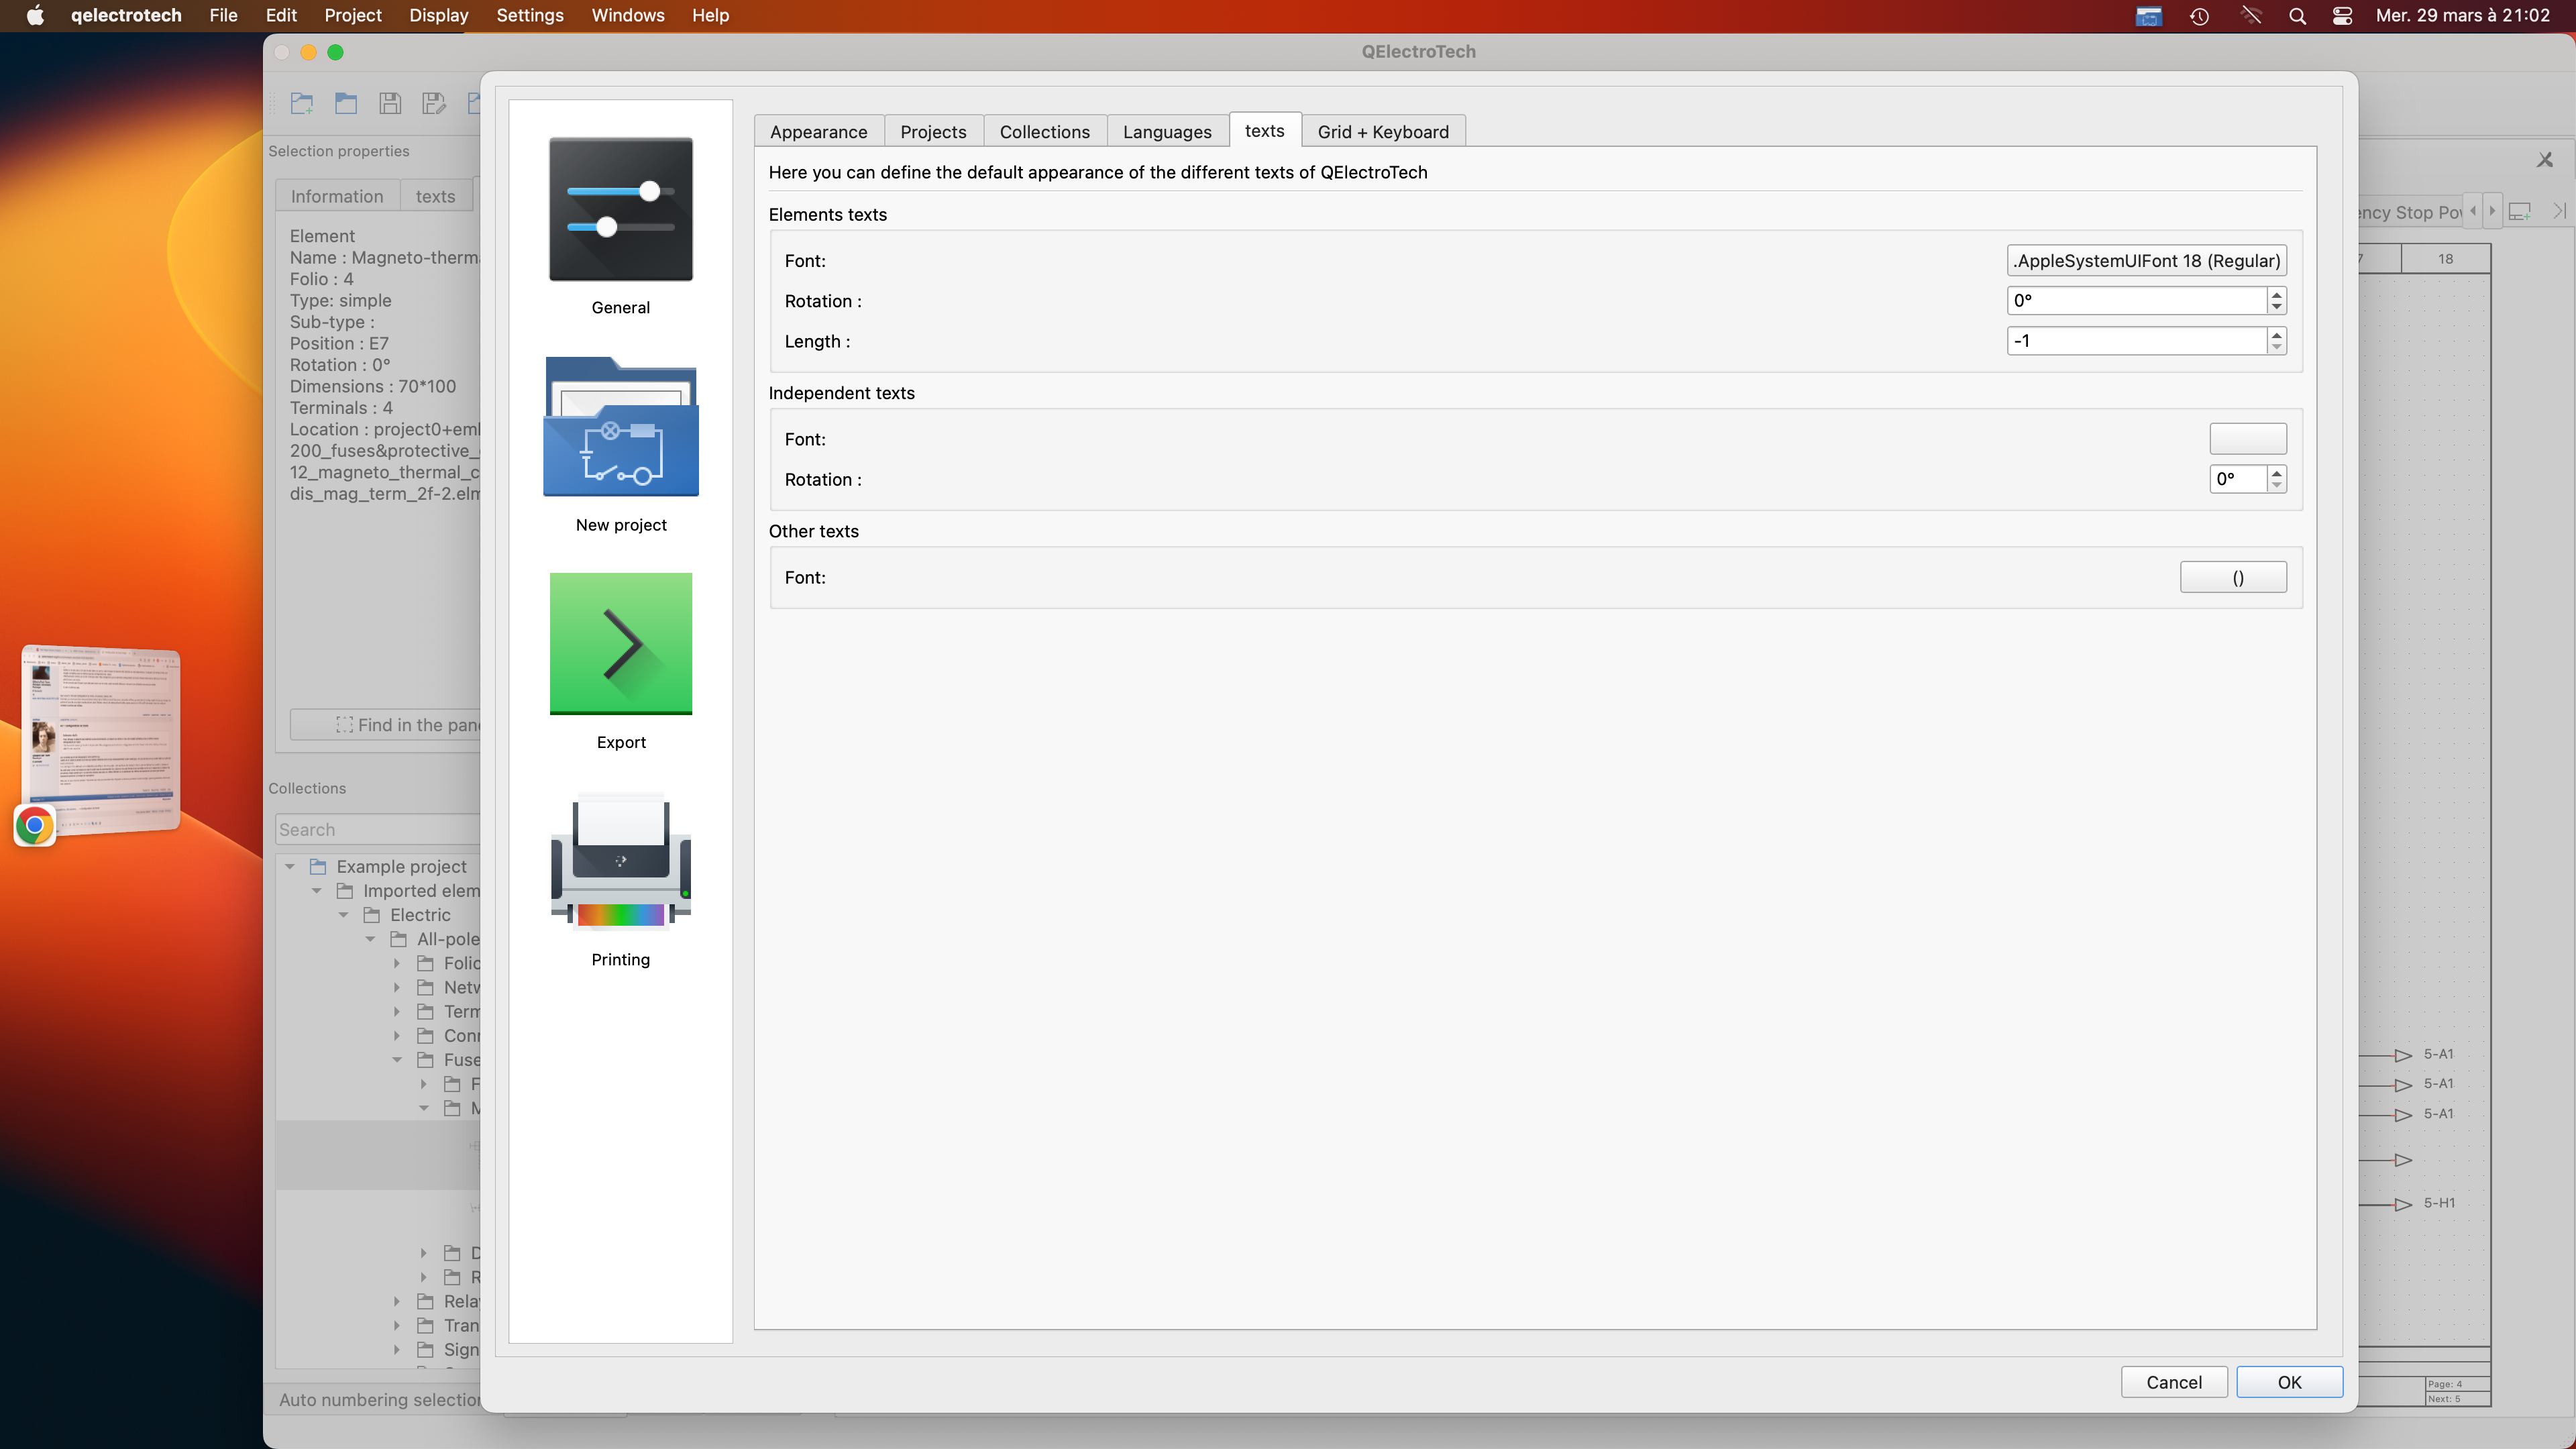
Task: Open the Information tab in Selection properties
Action: (337, 196)
